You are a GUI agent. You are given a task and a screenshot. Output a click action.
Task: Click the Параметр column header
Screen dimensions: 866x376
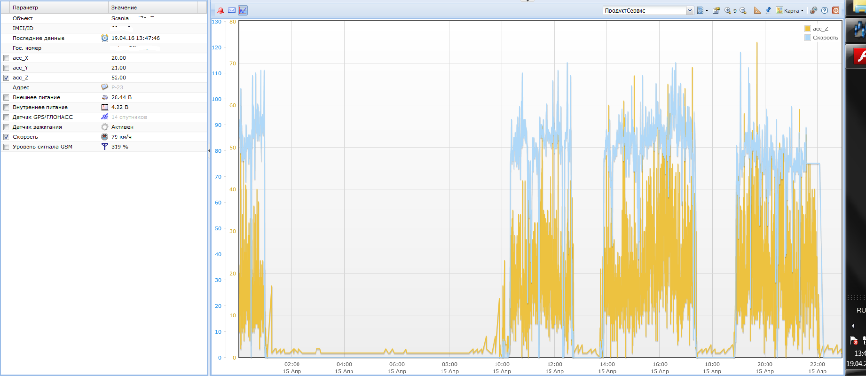54,8
